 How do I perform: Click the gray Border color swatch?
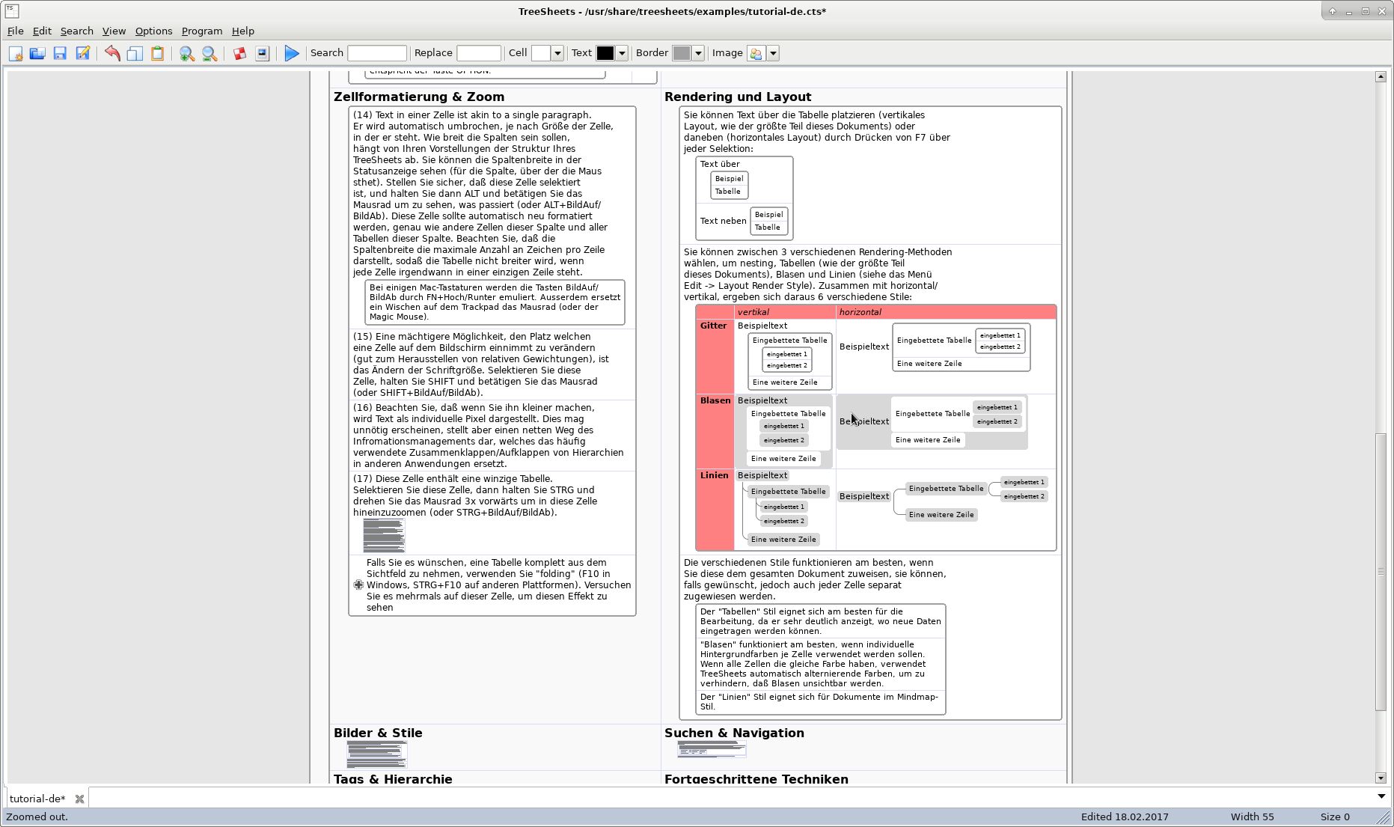click(682, 53)
